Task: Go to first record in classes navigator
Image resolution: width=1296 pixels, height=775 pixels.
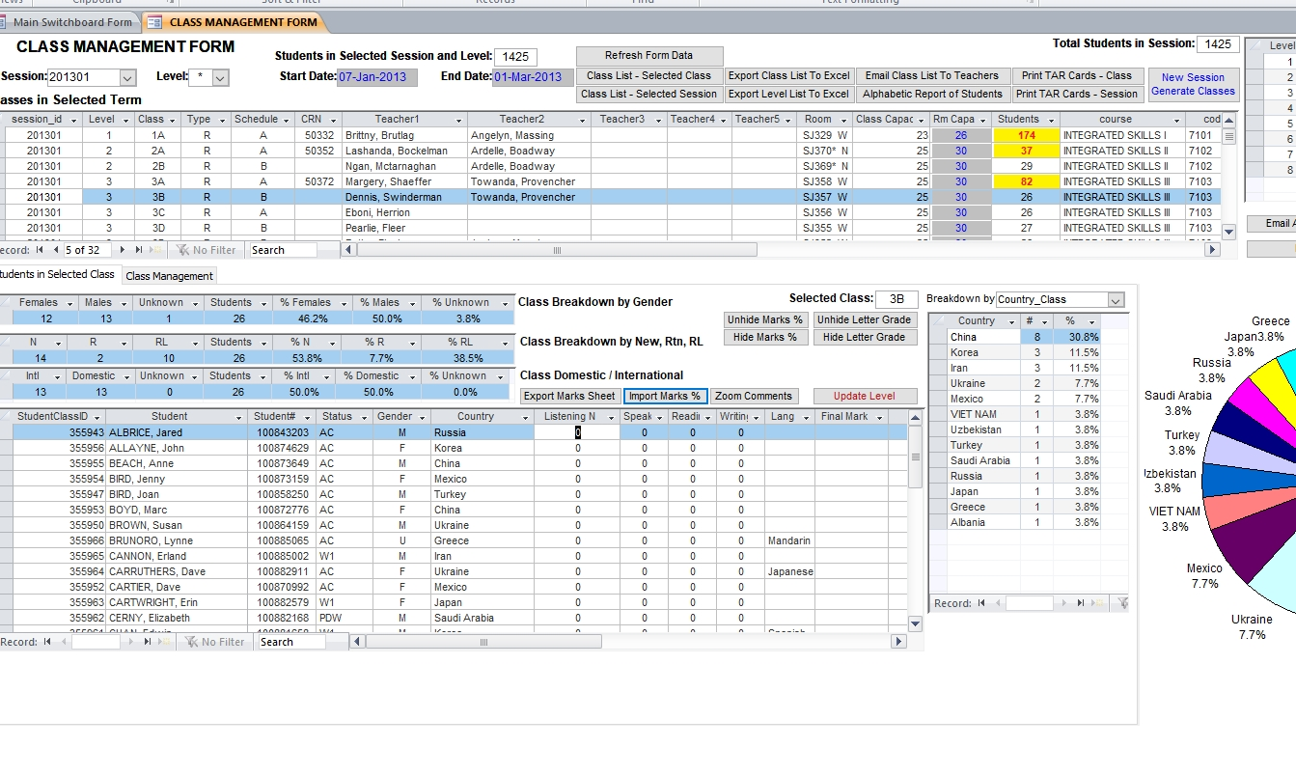Action: [41, 250]
